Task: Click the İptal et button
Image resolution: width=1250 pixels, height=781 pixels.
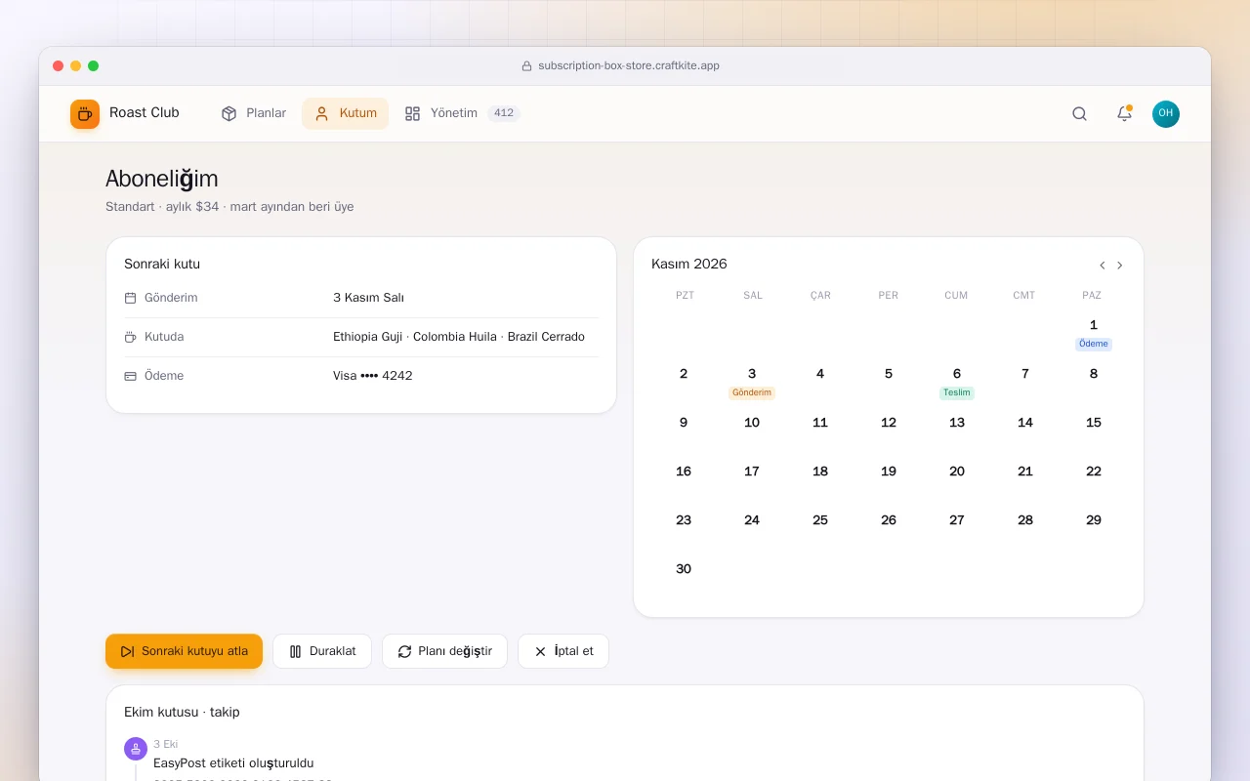Action: (x=563, y=651)
